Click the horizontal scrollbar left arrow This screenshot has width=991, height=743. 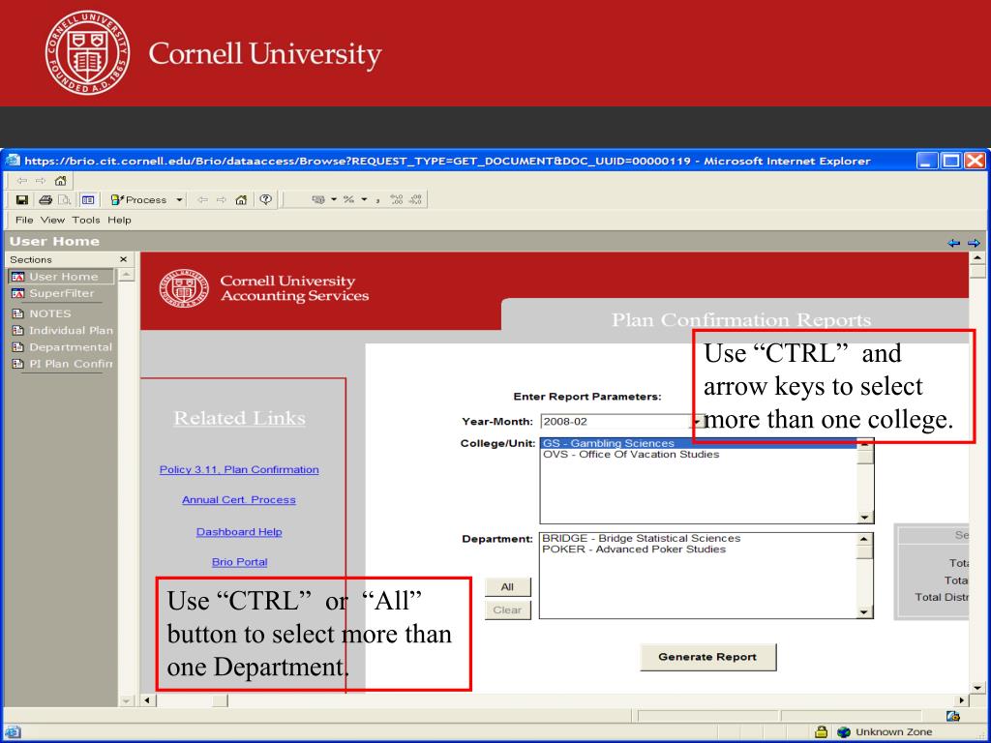pos(148,700)
